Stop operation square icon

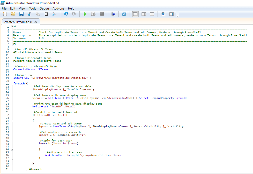coord(102,14)
